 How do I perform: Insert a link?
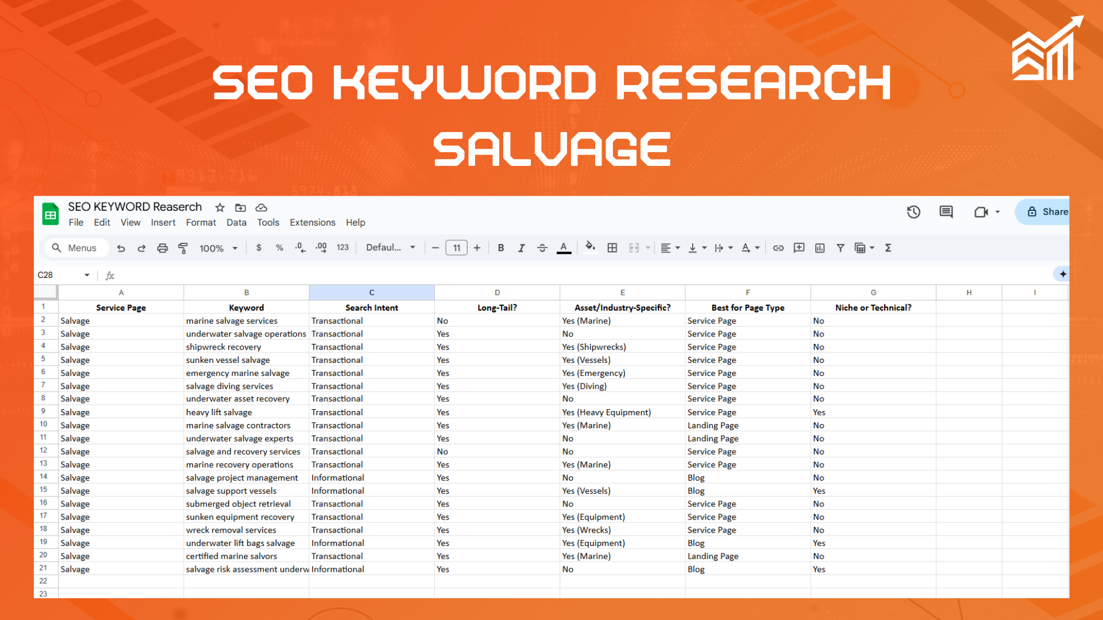point(778,247)
